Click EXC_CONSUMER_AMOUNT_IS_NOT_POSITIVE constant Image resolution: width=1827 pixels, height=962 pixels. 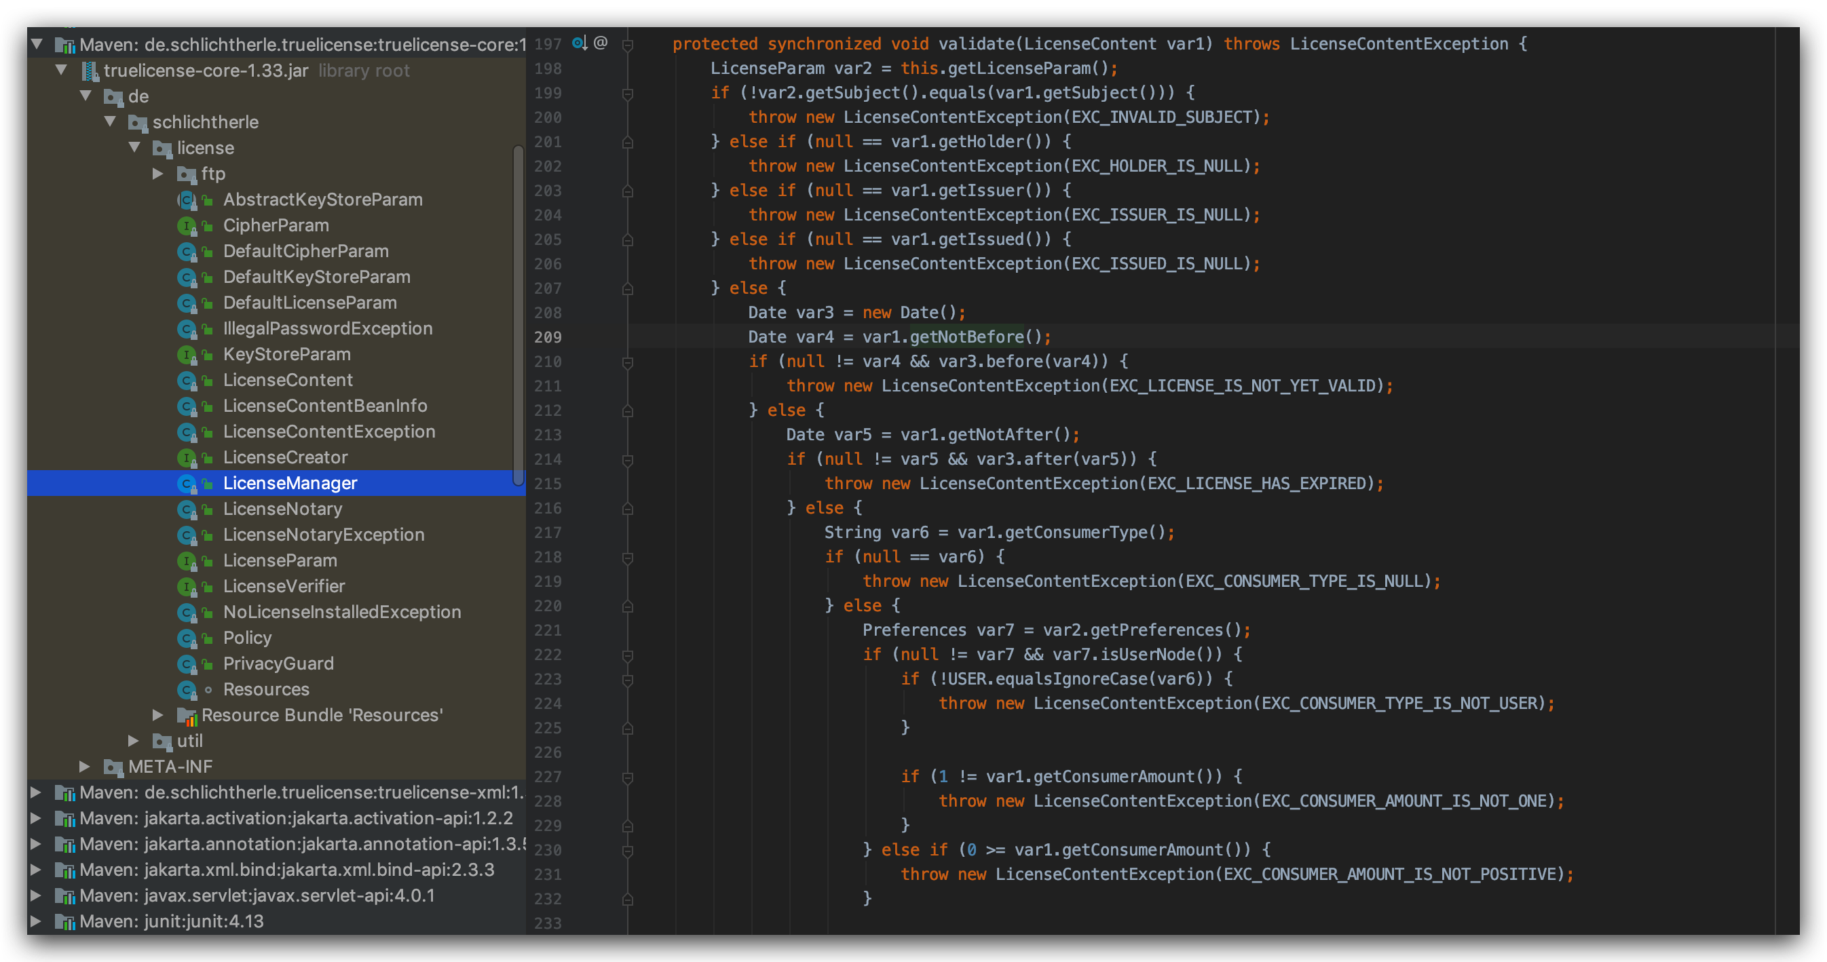pos(1389,874)
